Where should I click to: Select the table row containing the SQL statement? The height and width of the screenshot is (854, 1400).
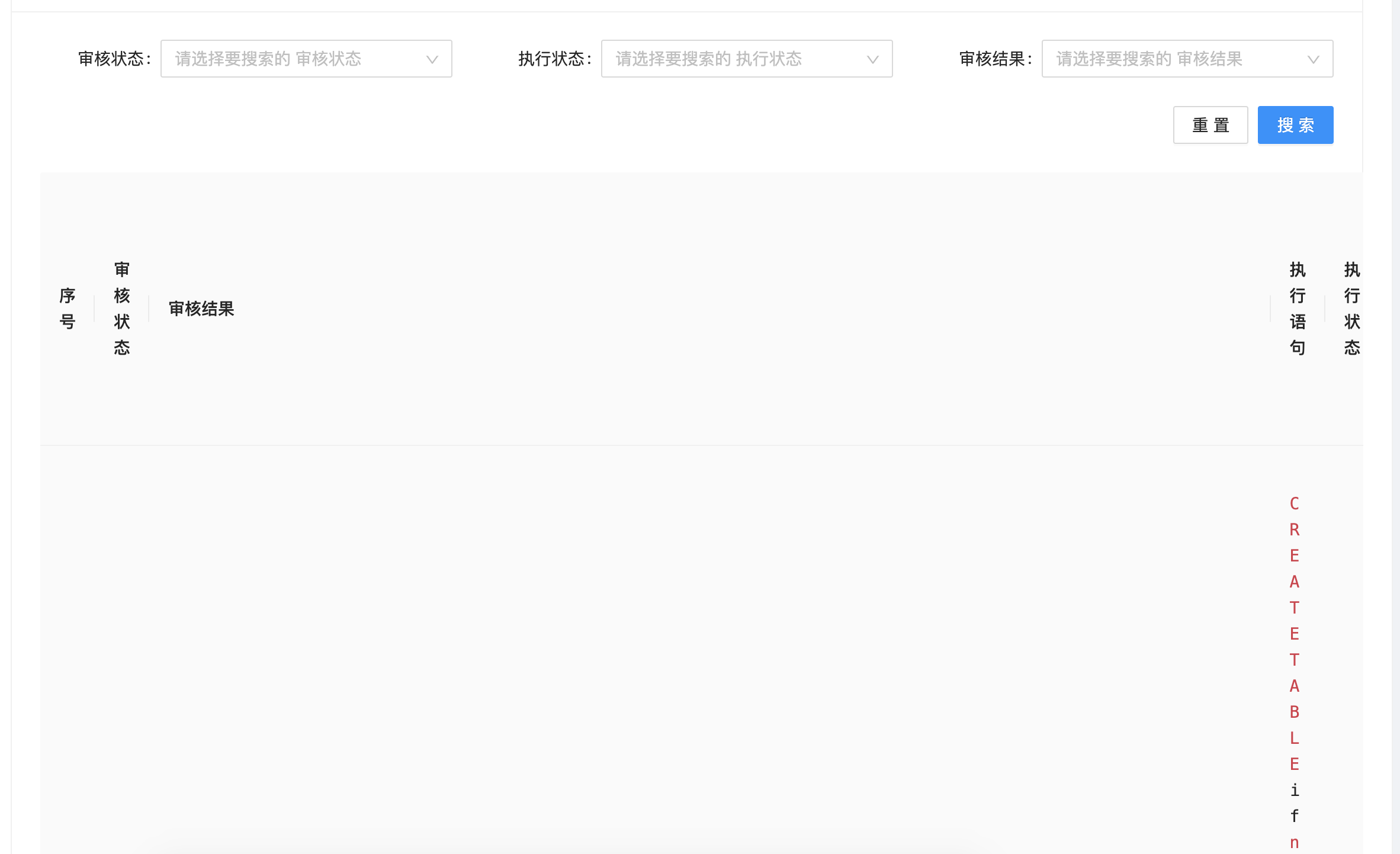click(711, 651)
